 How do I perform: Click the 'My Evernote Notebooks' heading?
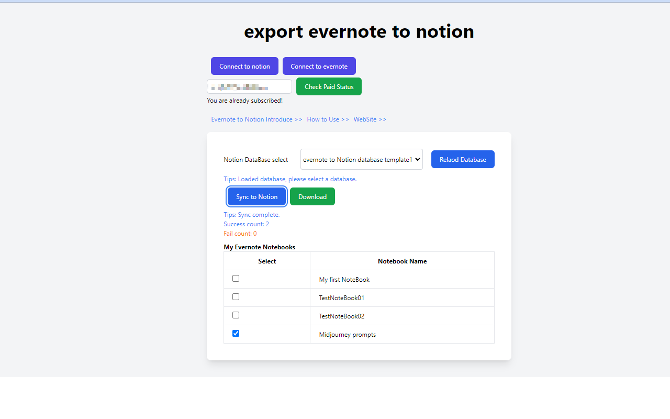[260, 247]
